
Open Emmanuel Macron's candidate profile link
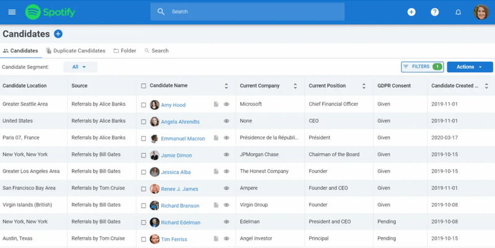183,139
